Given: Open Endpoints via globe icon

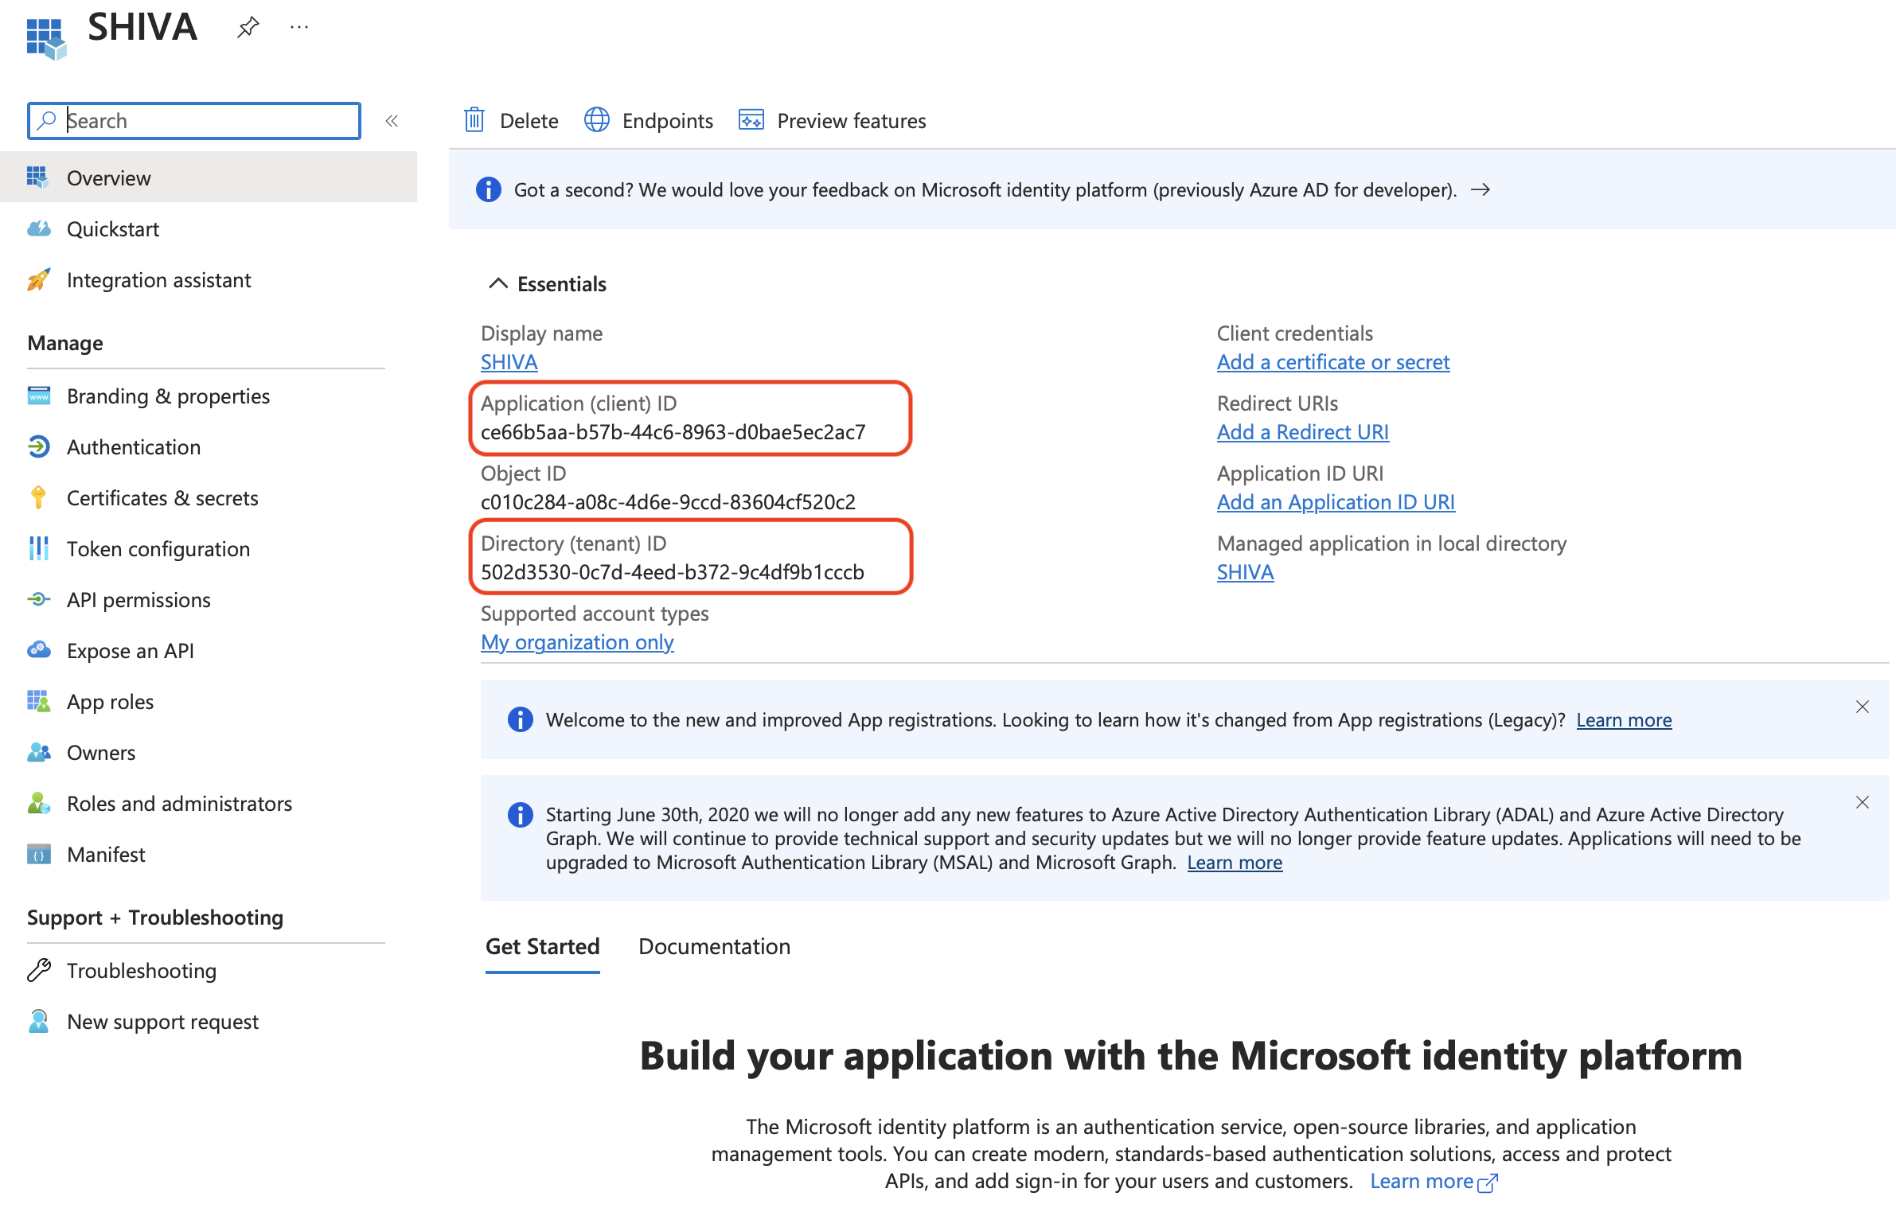Looking at the screenshot, I should (597, 120).
